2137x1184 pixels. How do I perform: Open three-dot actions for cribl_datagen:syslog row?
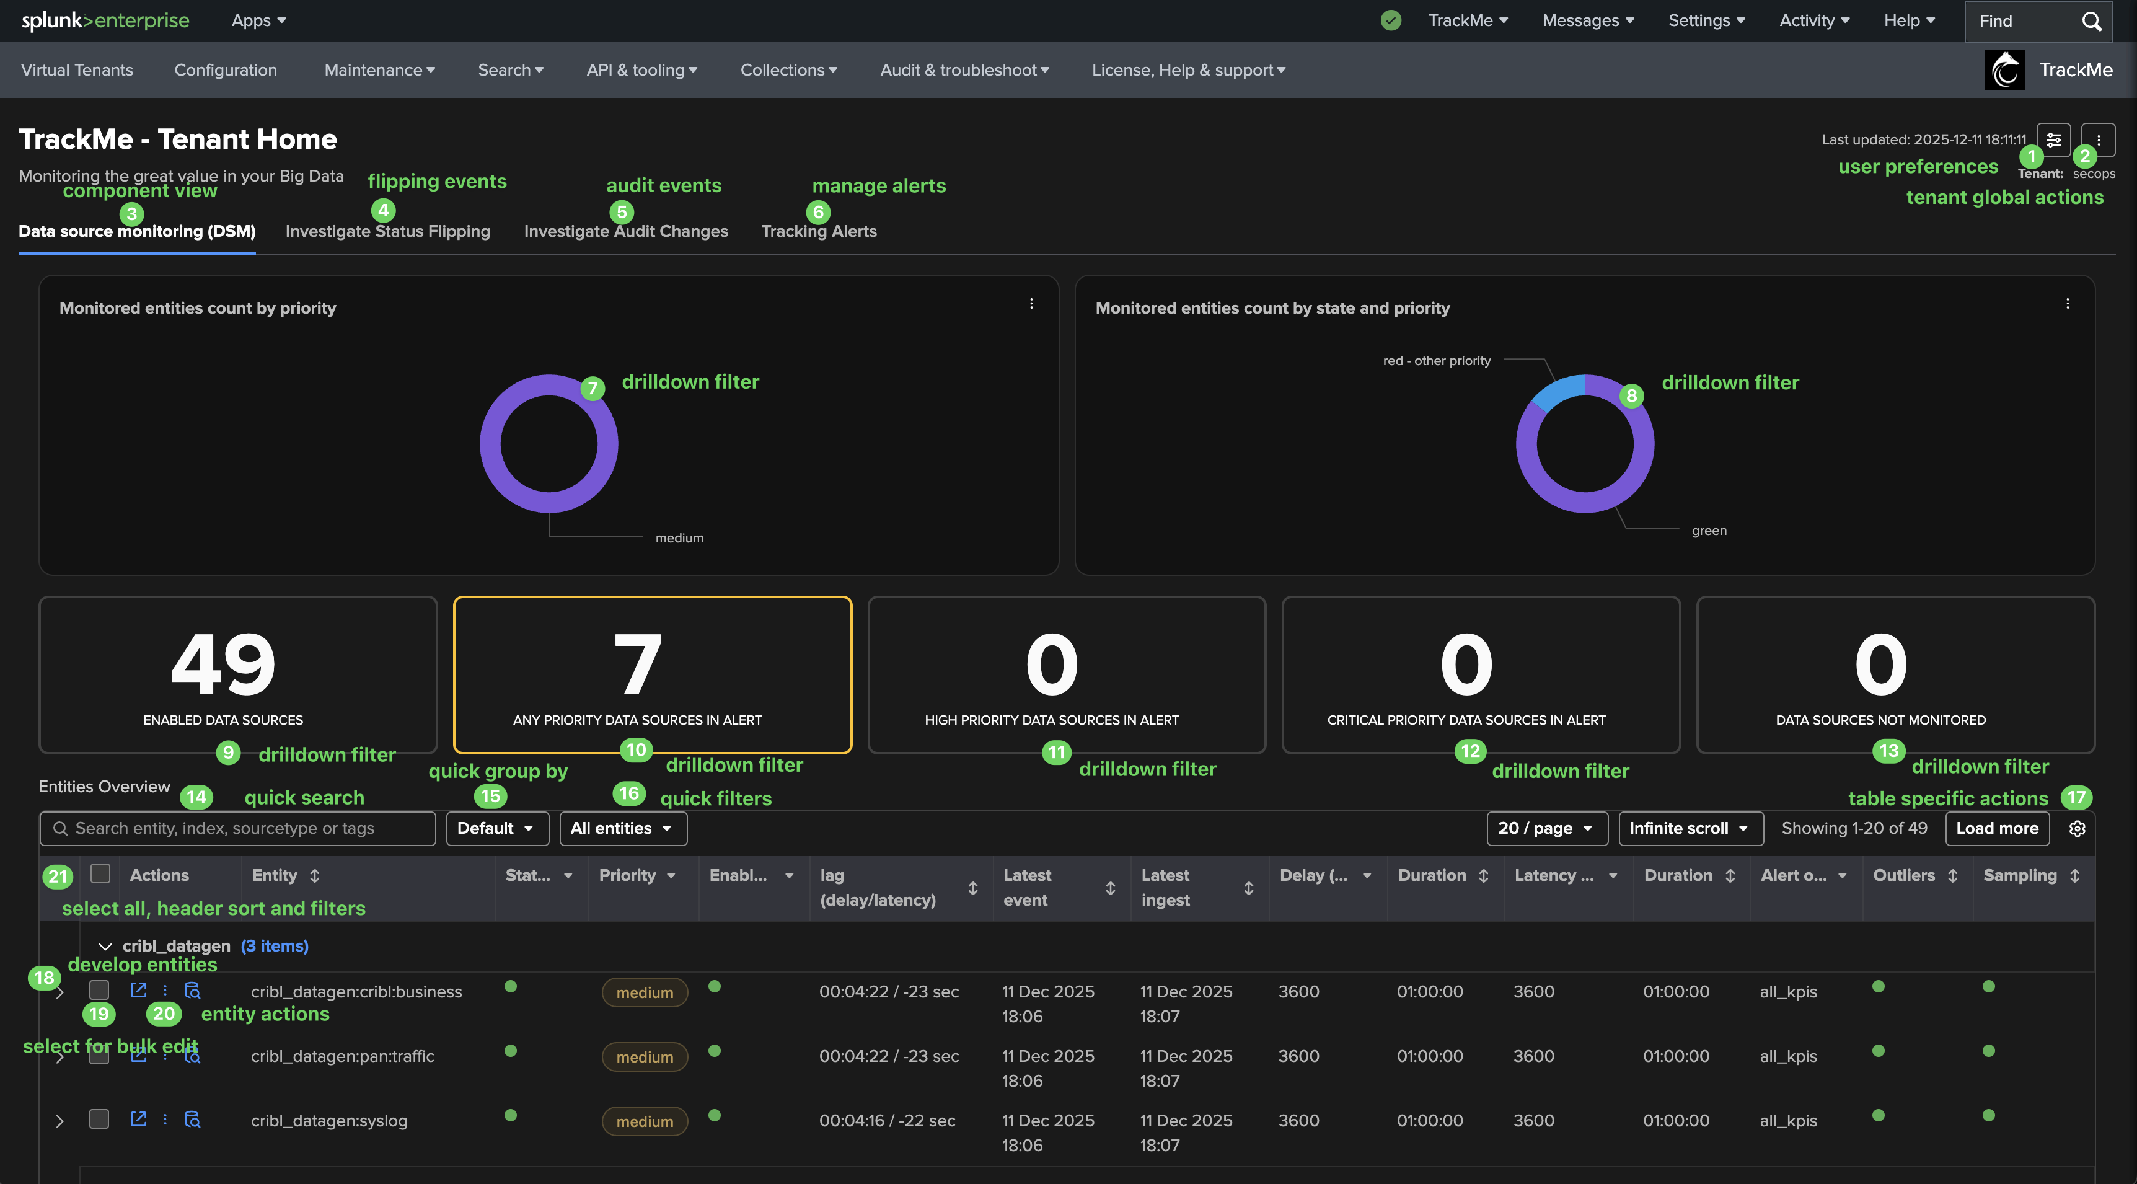165,1120
